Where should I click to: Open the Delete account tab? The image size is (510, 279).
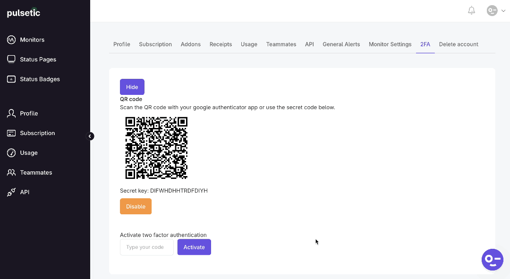click(458, 44)
